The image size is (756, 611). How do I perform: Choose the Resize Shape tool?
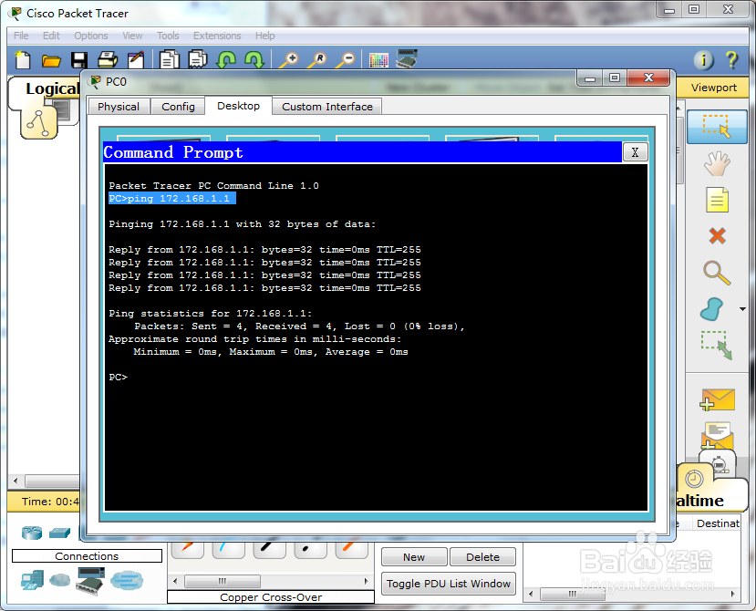[717, 346]
